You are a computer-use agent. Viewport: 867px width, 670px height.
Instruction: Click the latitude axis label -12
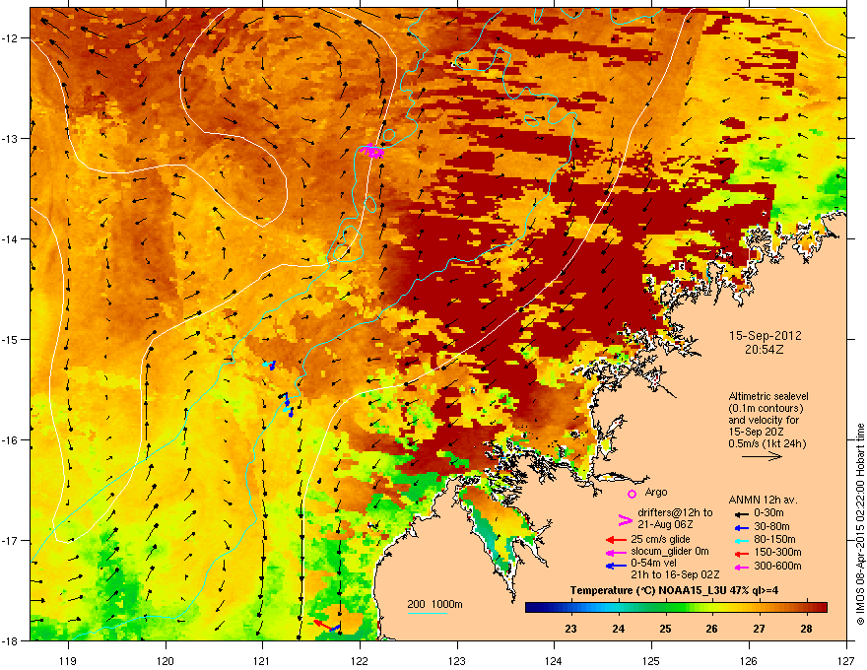tap(11, 38)
